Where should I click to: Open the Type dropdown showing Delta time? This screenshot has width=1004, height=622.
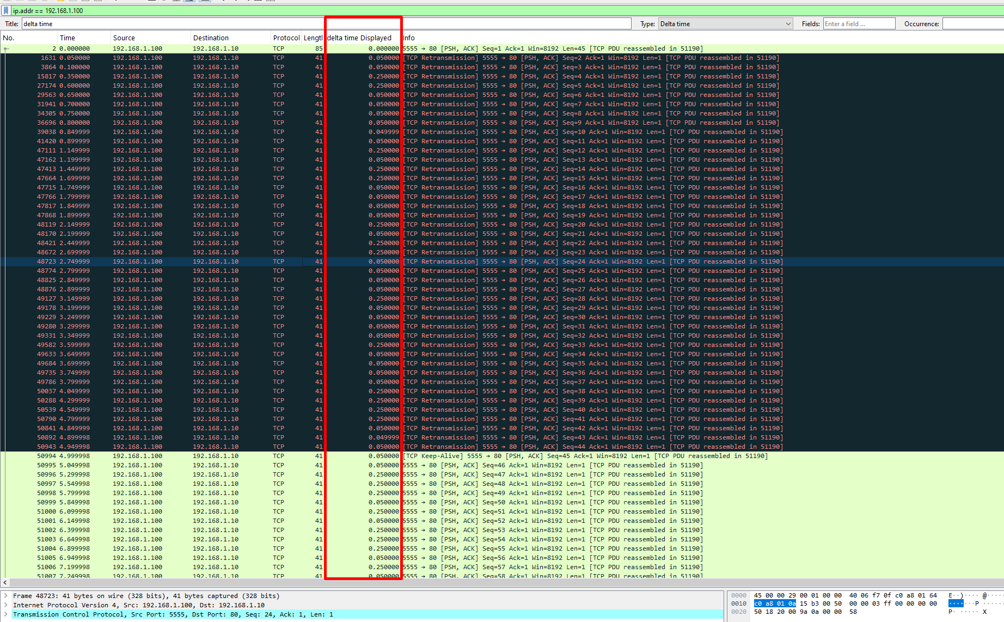point(725,24)
